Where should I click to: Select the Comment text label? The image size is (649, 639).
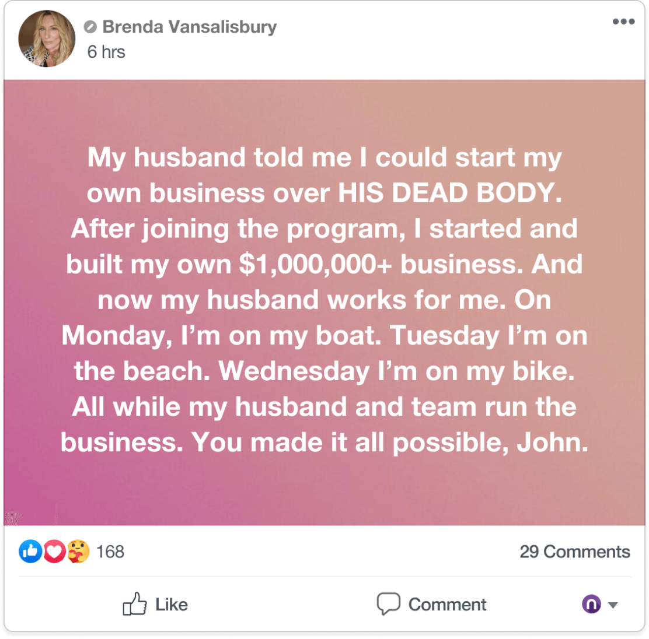click(x=447, y=604)
